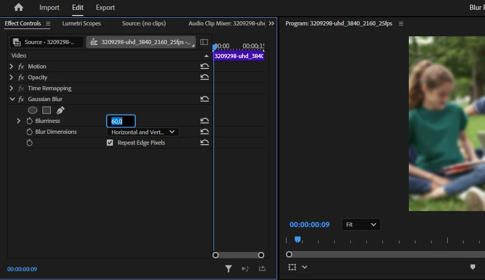Click the Blurriness value field
This screenshot has width=485, height=280.
(121, 121)
